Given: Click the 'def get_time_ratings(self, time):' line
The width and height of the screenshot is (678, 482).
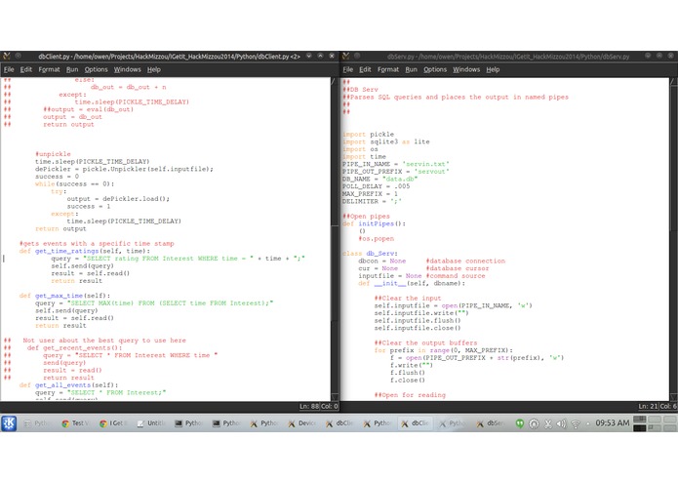Looking at the screenshot, I should (85, 251).
